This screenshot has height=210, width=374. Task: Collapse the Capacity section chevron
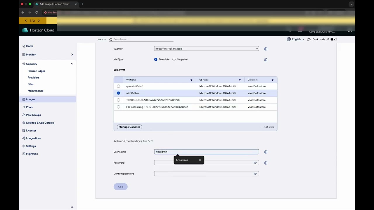(x=72, y=64)
